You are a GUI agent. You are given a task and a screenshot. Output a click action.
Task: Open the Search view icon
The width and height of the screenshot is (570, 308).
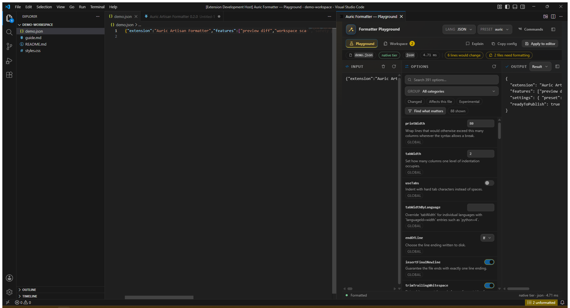click(x=9, y=32)
